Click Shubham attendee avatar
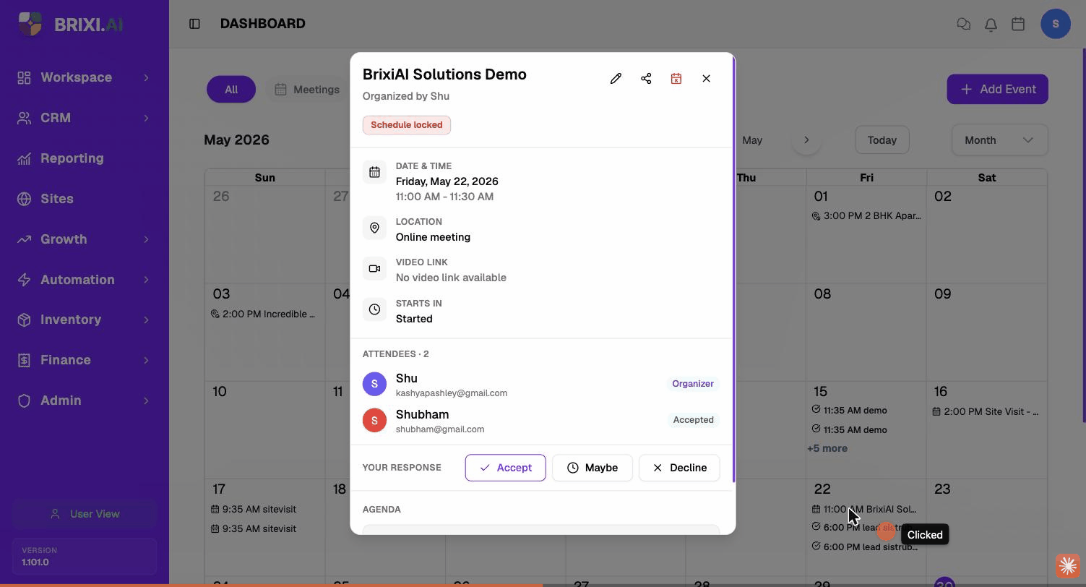The image size is (1086, 587). [x=374, y=420]
